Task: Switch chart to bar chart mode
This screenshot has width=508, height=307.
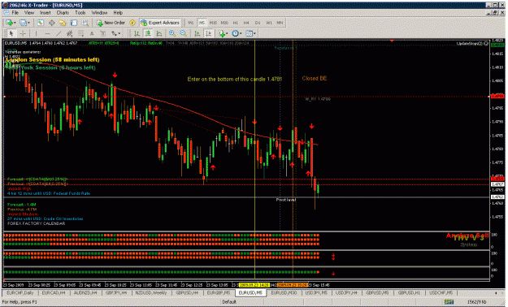Action: click(x=137, y=33)
